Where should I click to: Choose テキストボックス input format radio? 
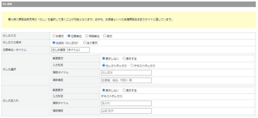(x=132, y=65)
